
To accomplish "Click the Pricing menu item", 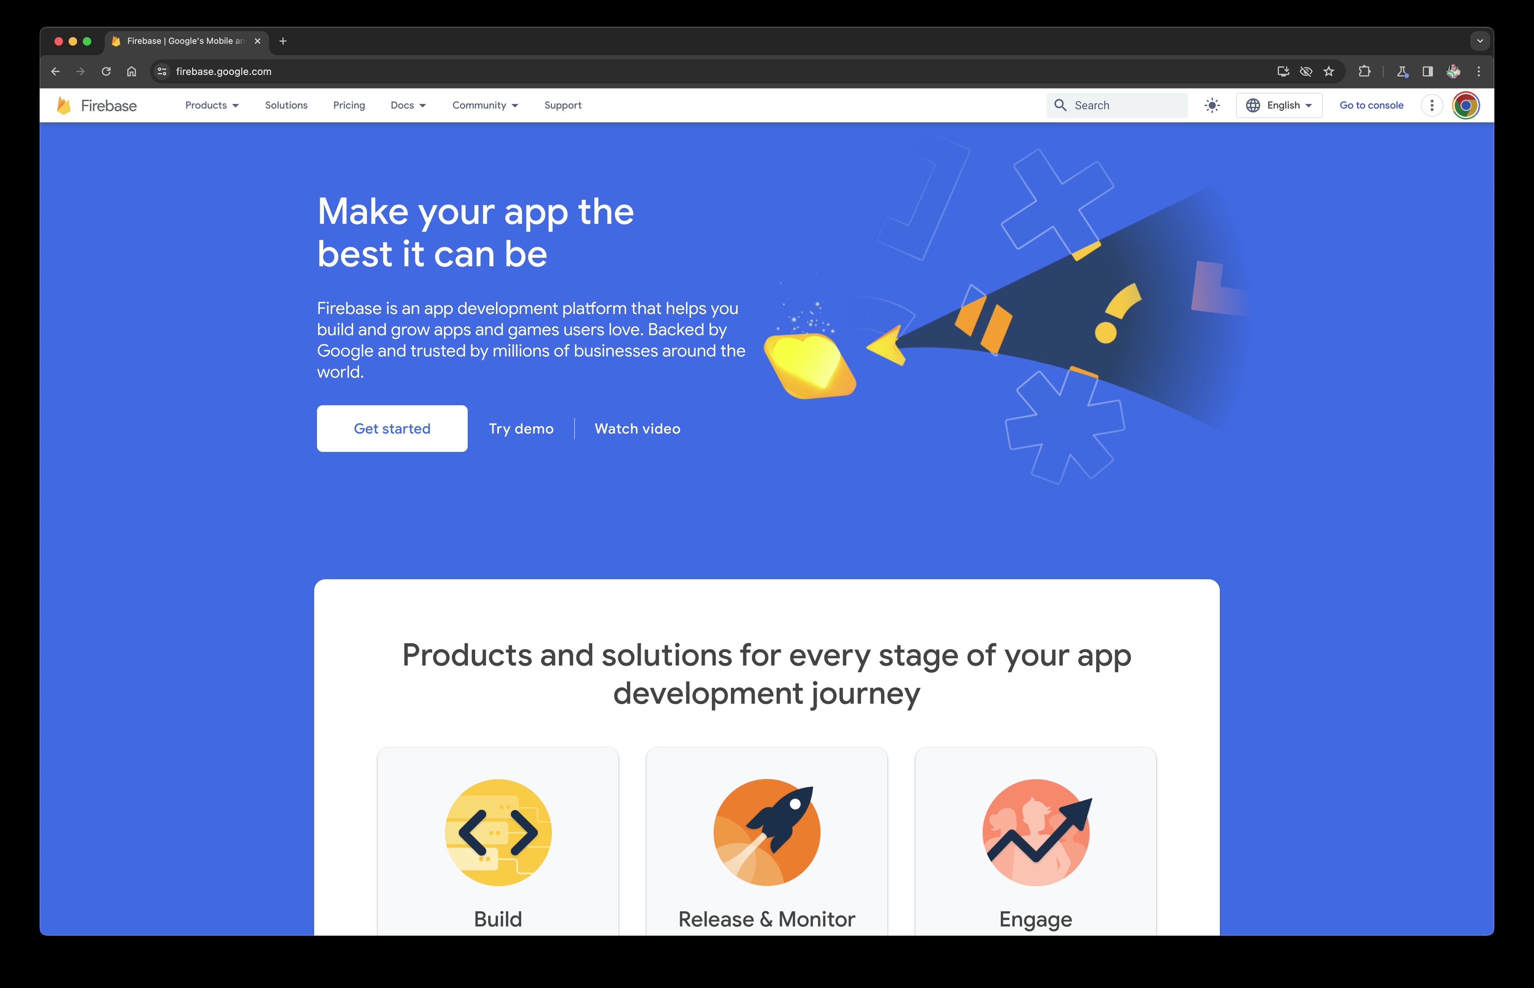I will [348, 105].
